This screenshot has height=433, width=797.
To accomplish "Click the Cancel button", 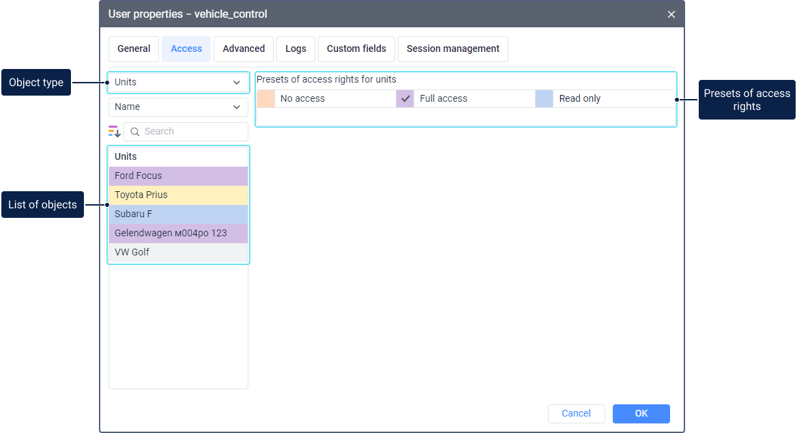I will pyautogui.click(x=576, y=413).
